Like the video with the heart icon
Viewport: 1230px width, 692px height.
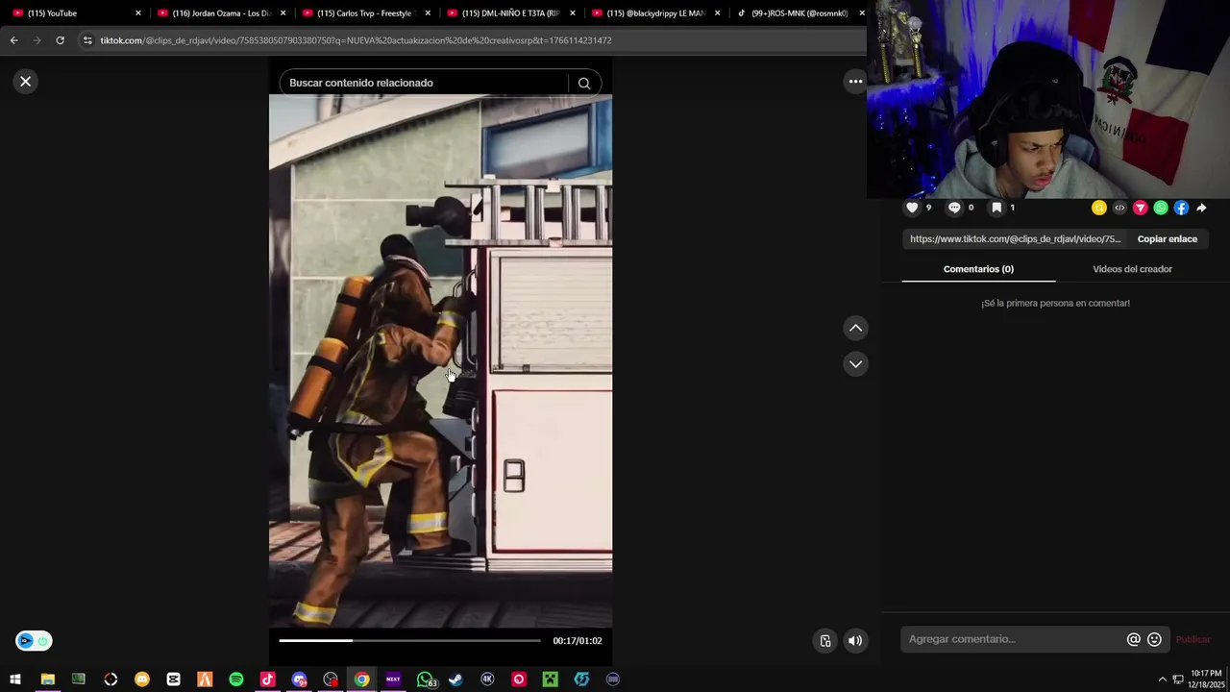(x=912, y=208)
